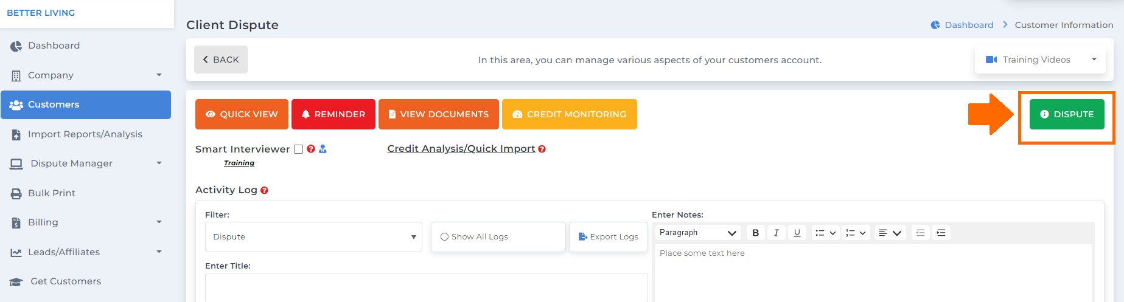Click the BETTER LIVING logo text
1124x302 pixels.
tap(41, 13)
